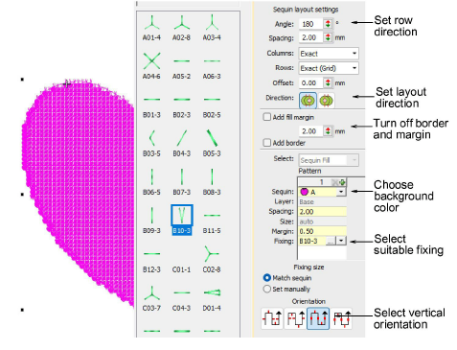Screen dimensions: 457x350
Task: Click the Angle 180 field
Action: (x=311, y=24)
